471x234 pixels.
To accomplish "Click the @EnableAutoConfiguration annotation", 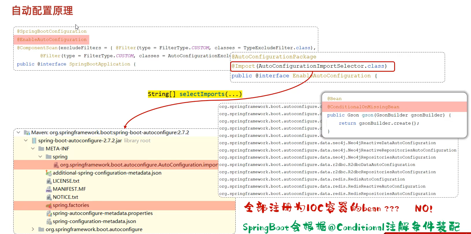I will (x=52, y=40).
